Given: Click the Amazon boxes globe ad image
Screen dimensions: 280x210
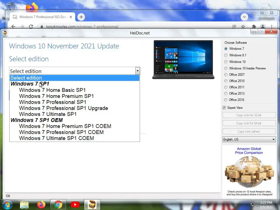Looking at the screenshot, I should (x=249, y=171).
